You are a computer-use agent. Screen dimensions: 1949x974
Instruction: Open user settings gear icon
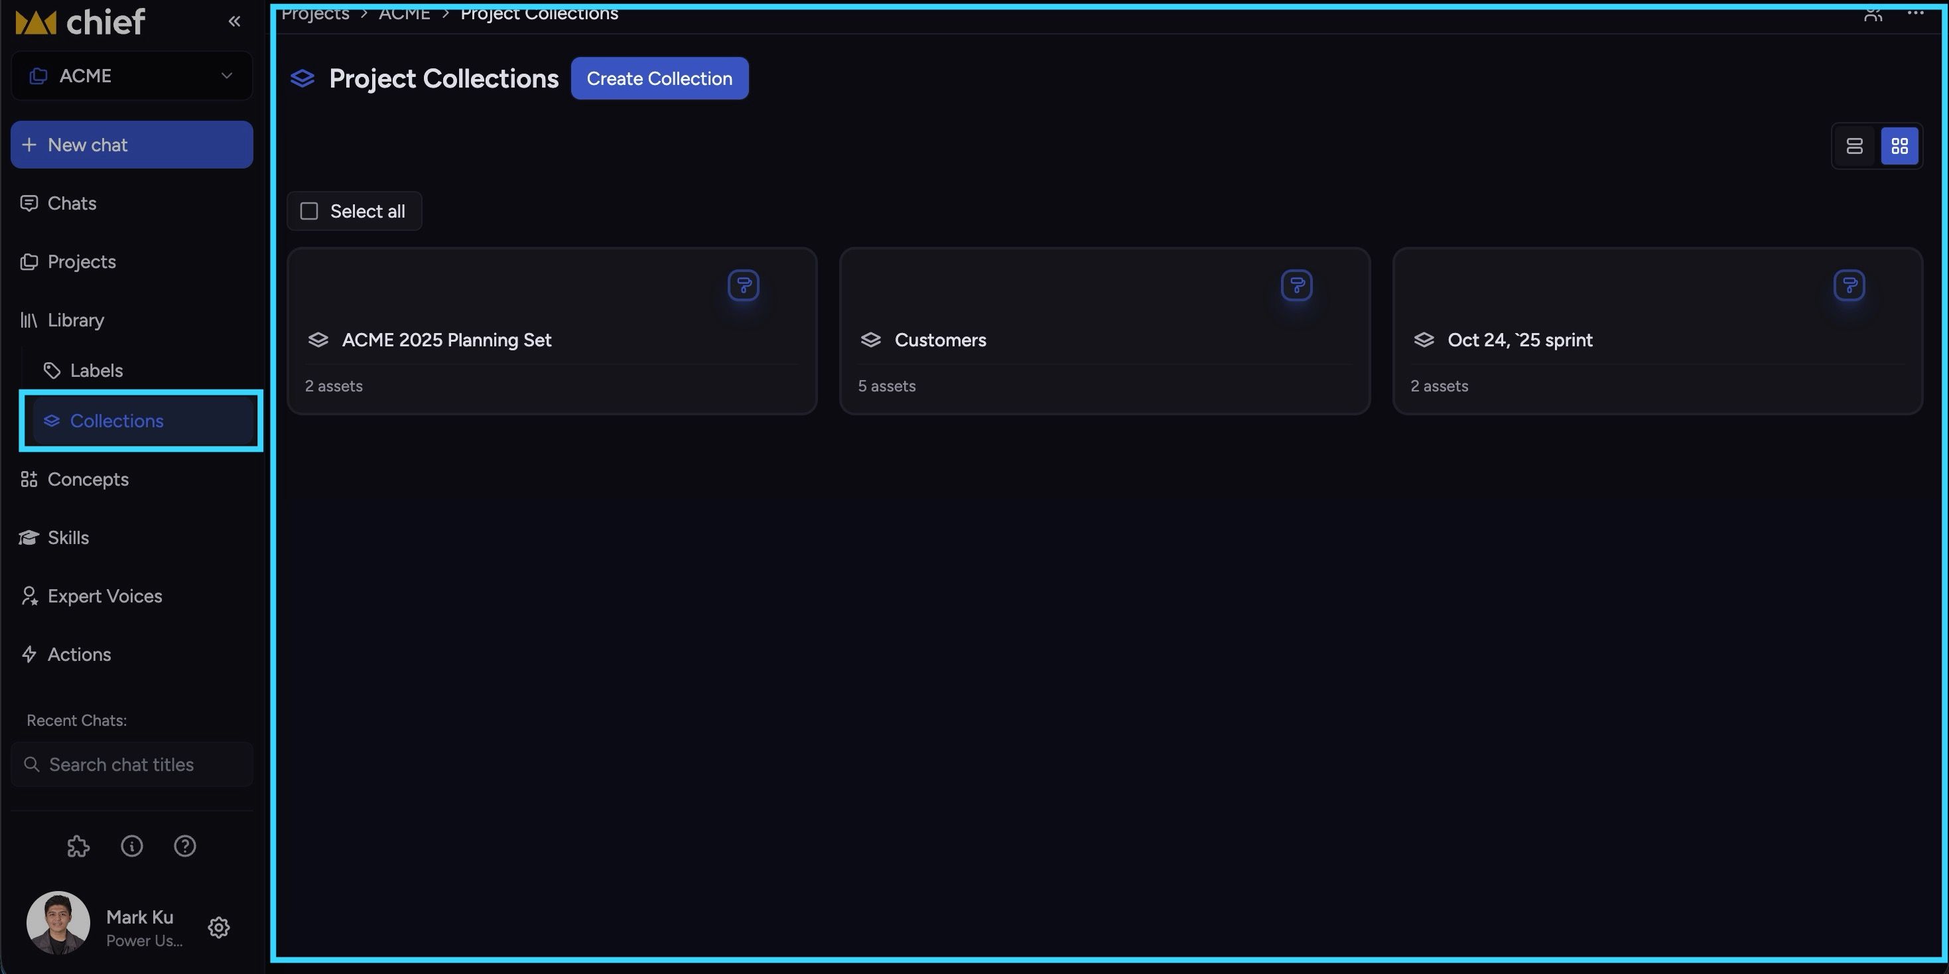click(219, 927)
